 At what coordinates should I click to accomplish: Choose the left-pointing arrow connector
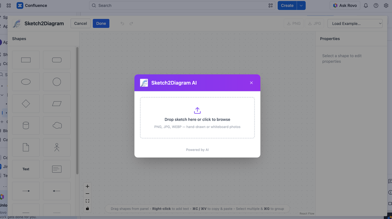[57, 191]
